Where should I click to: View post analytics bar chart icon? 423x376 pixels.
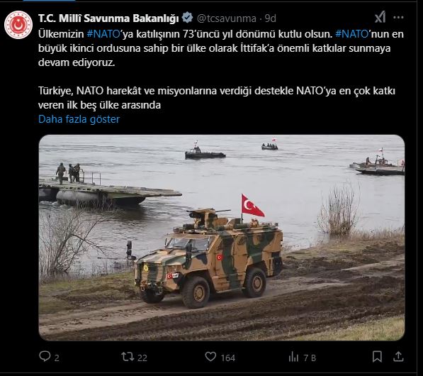[x=293, y=357]
